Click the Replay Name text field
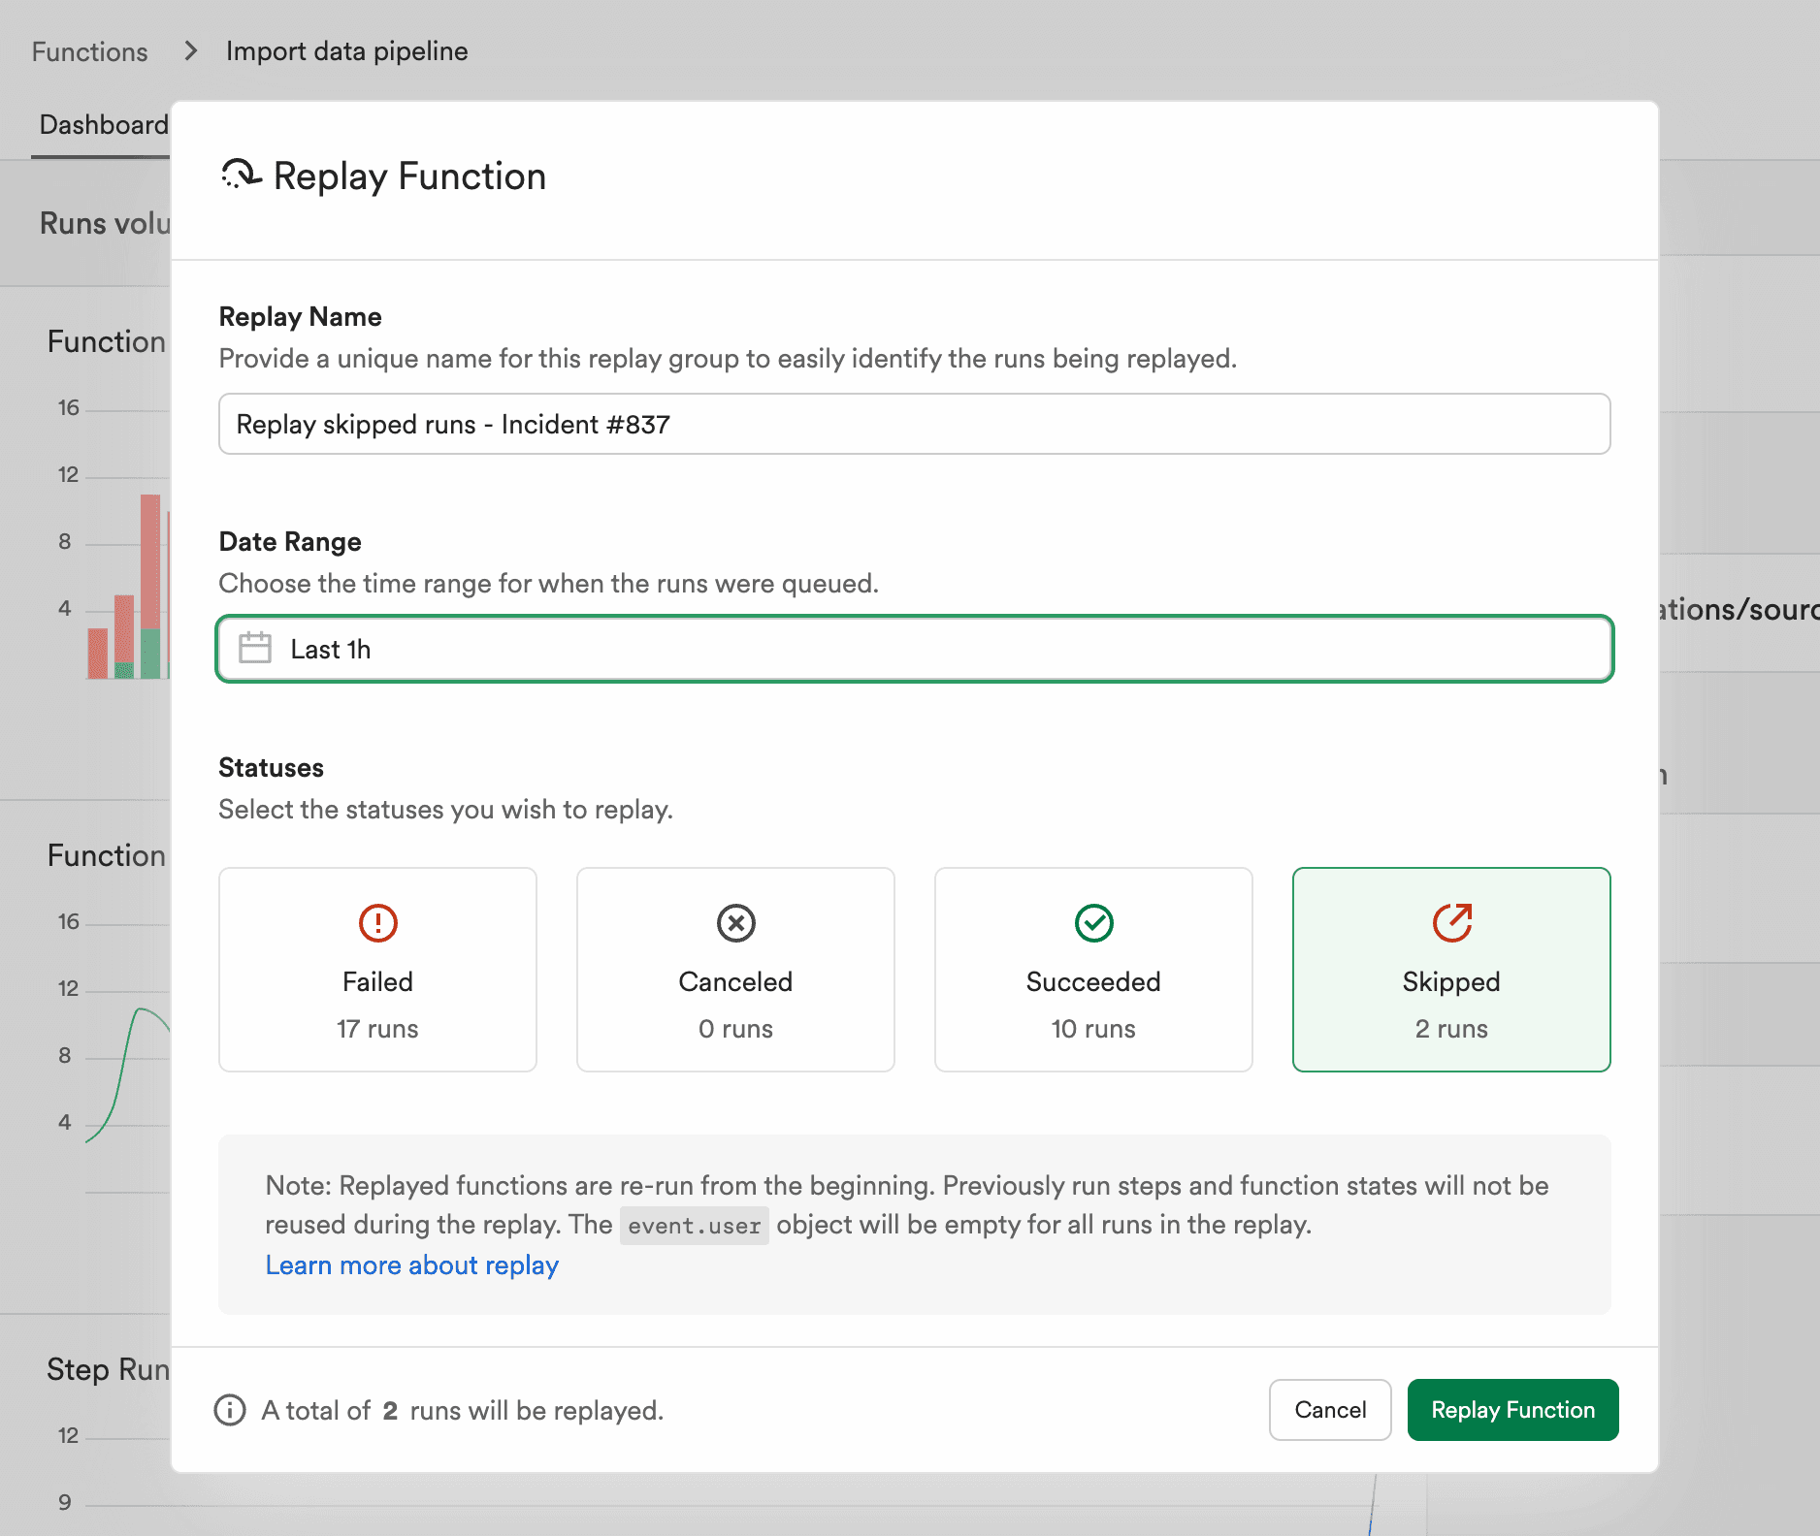Image resolution: width=1820 pixels, height=1536 pixels. click(x=913, y=424)
